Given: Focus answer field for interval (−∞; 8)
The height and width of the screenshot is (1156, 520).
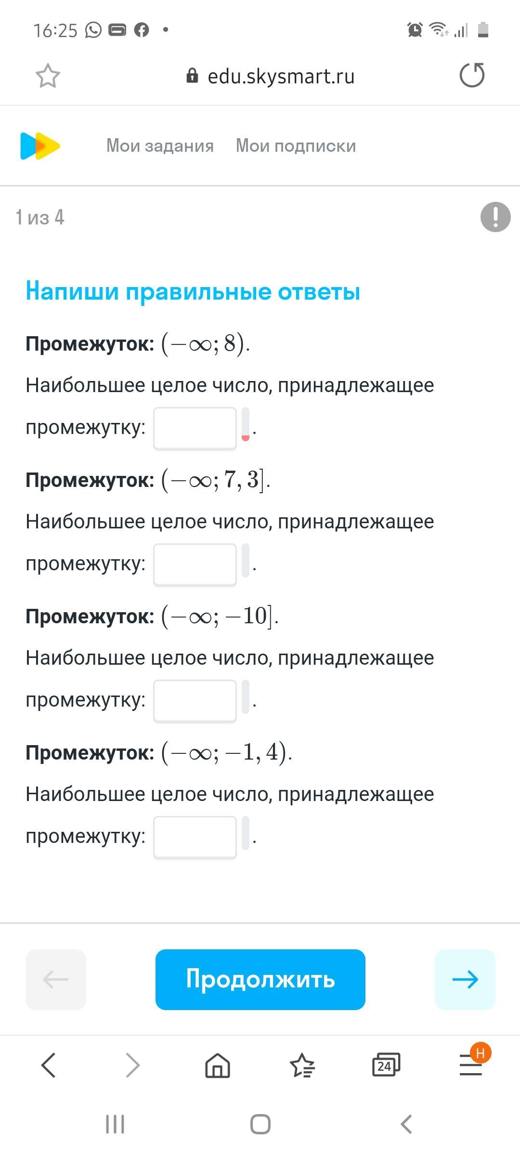Looking at the screenshot, I should 195,428.
